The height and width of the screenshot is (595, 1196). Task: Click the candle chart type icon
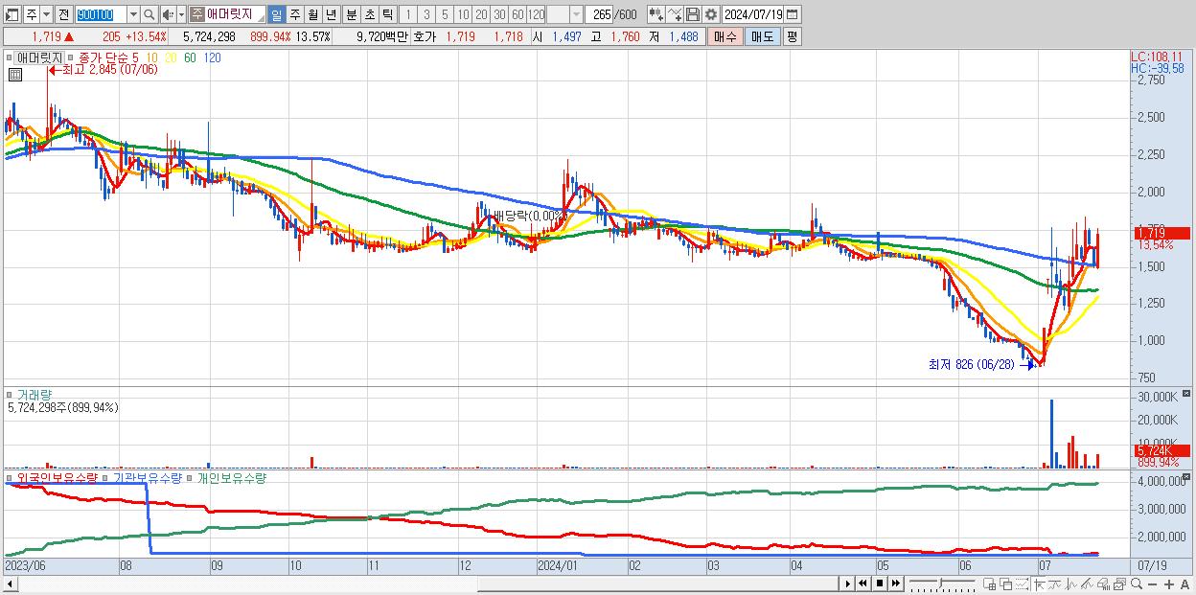[656, 14]
